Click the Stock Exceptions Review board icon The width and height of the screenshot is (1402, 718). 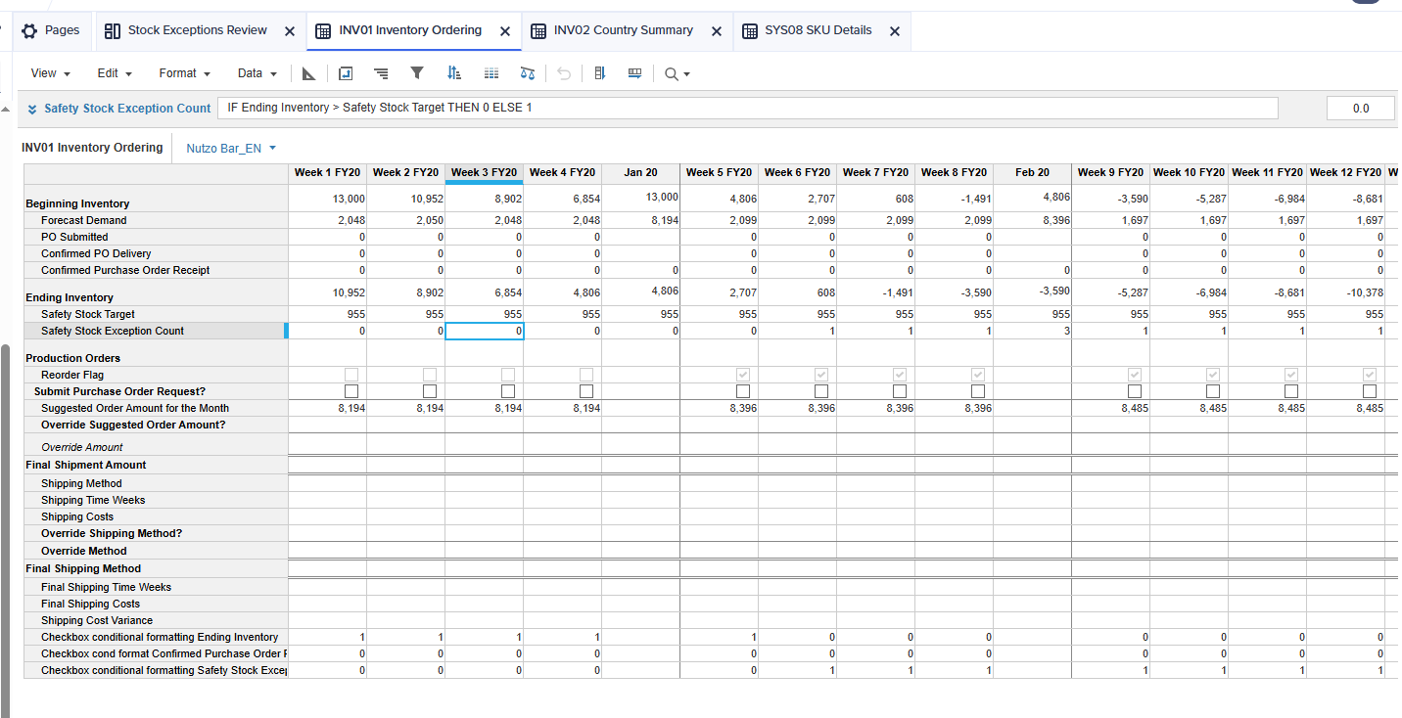pyautogui.click(x=112, y=31)
